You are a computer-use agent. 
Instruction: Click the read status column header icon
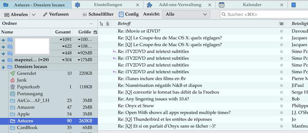tap(281, 24)
